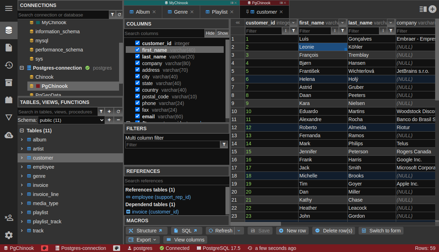Open the query history panel icon
439x252 pixels.
(x=9, y=65)
